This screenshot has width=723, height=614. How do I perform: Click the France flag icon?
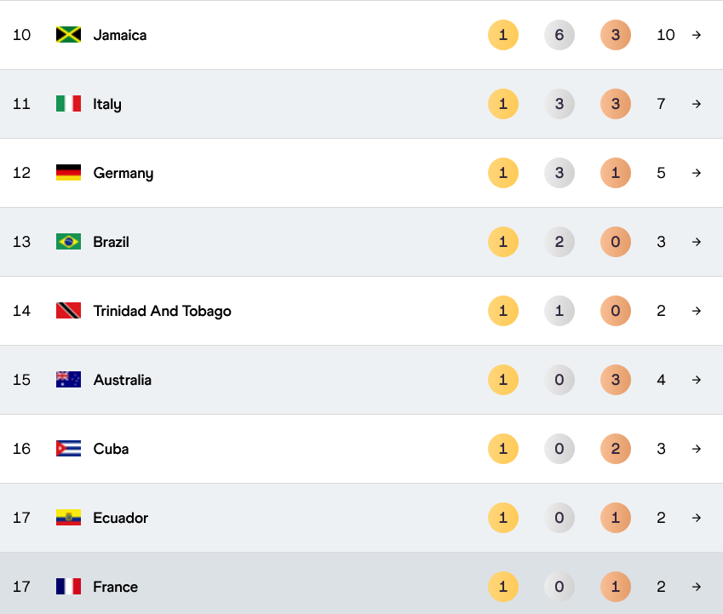pyautogui.click(x=68, y=587)
